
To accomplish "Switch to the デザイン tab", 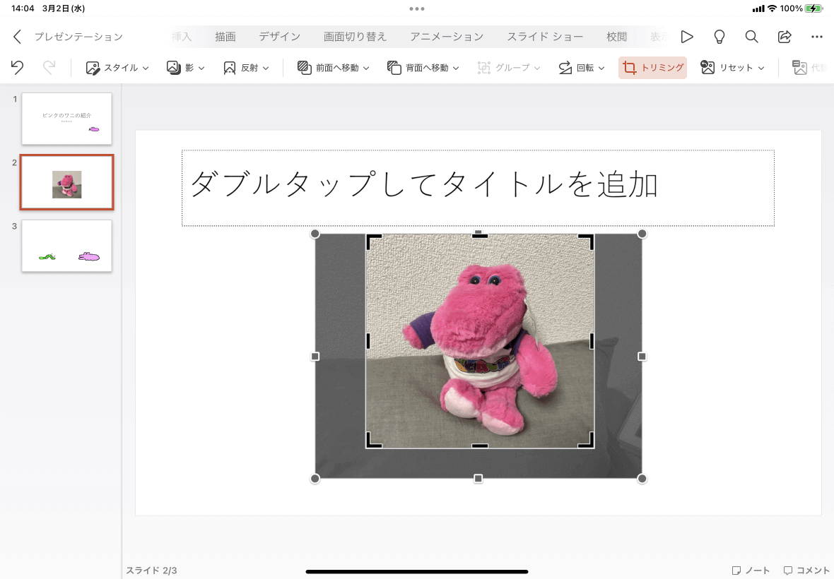I will tap(280, 37).
